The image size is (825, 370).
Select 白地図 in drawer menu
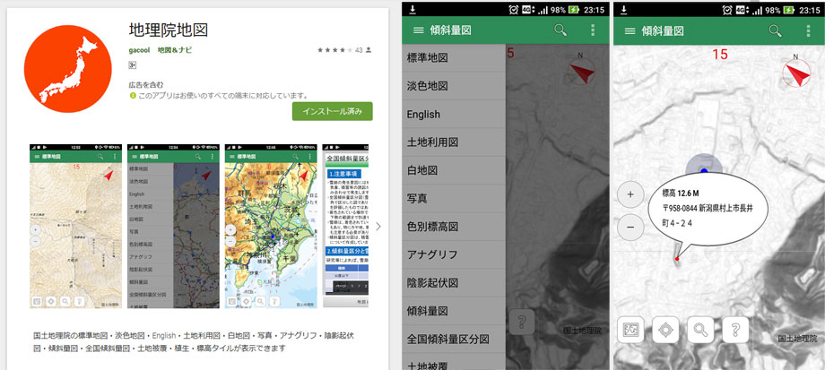(454, 170)
